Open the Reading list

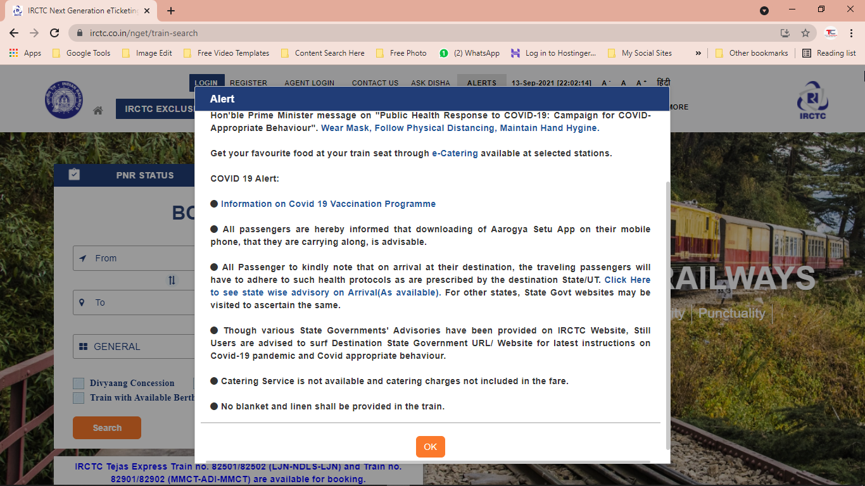[x=829, y=53]
